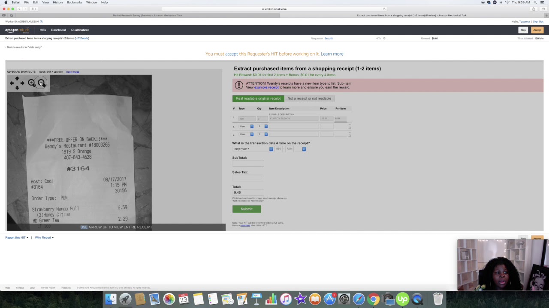
Task: Switch to Market Research Survey tab
Action: pyautogui.click(x=147, y=15)
